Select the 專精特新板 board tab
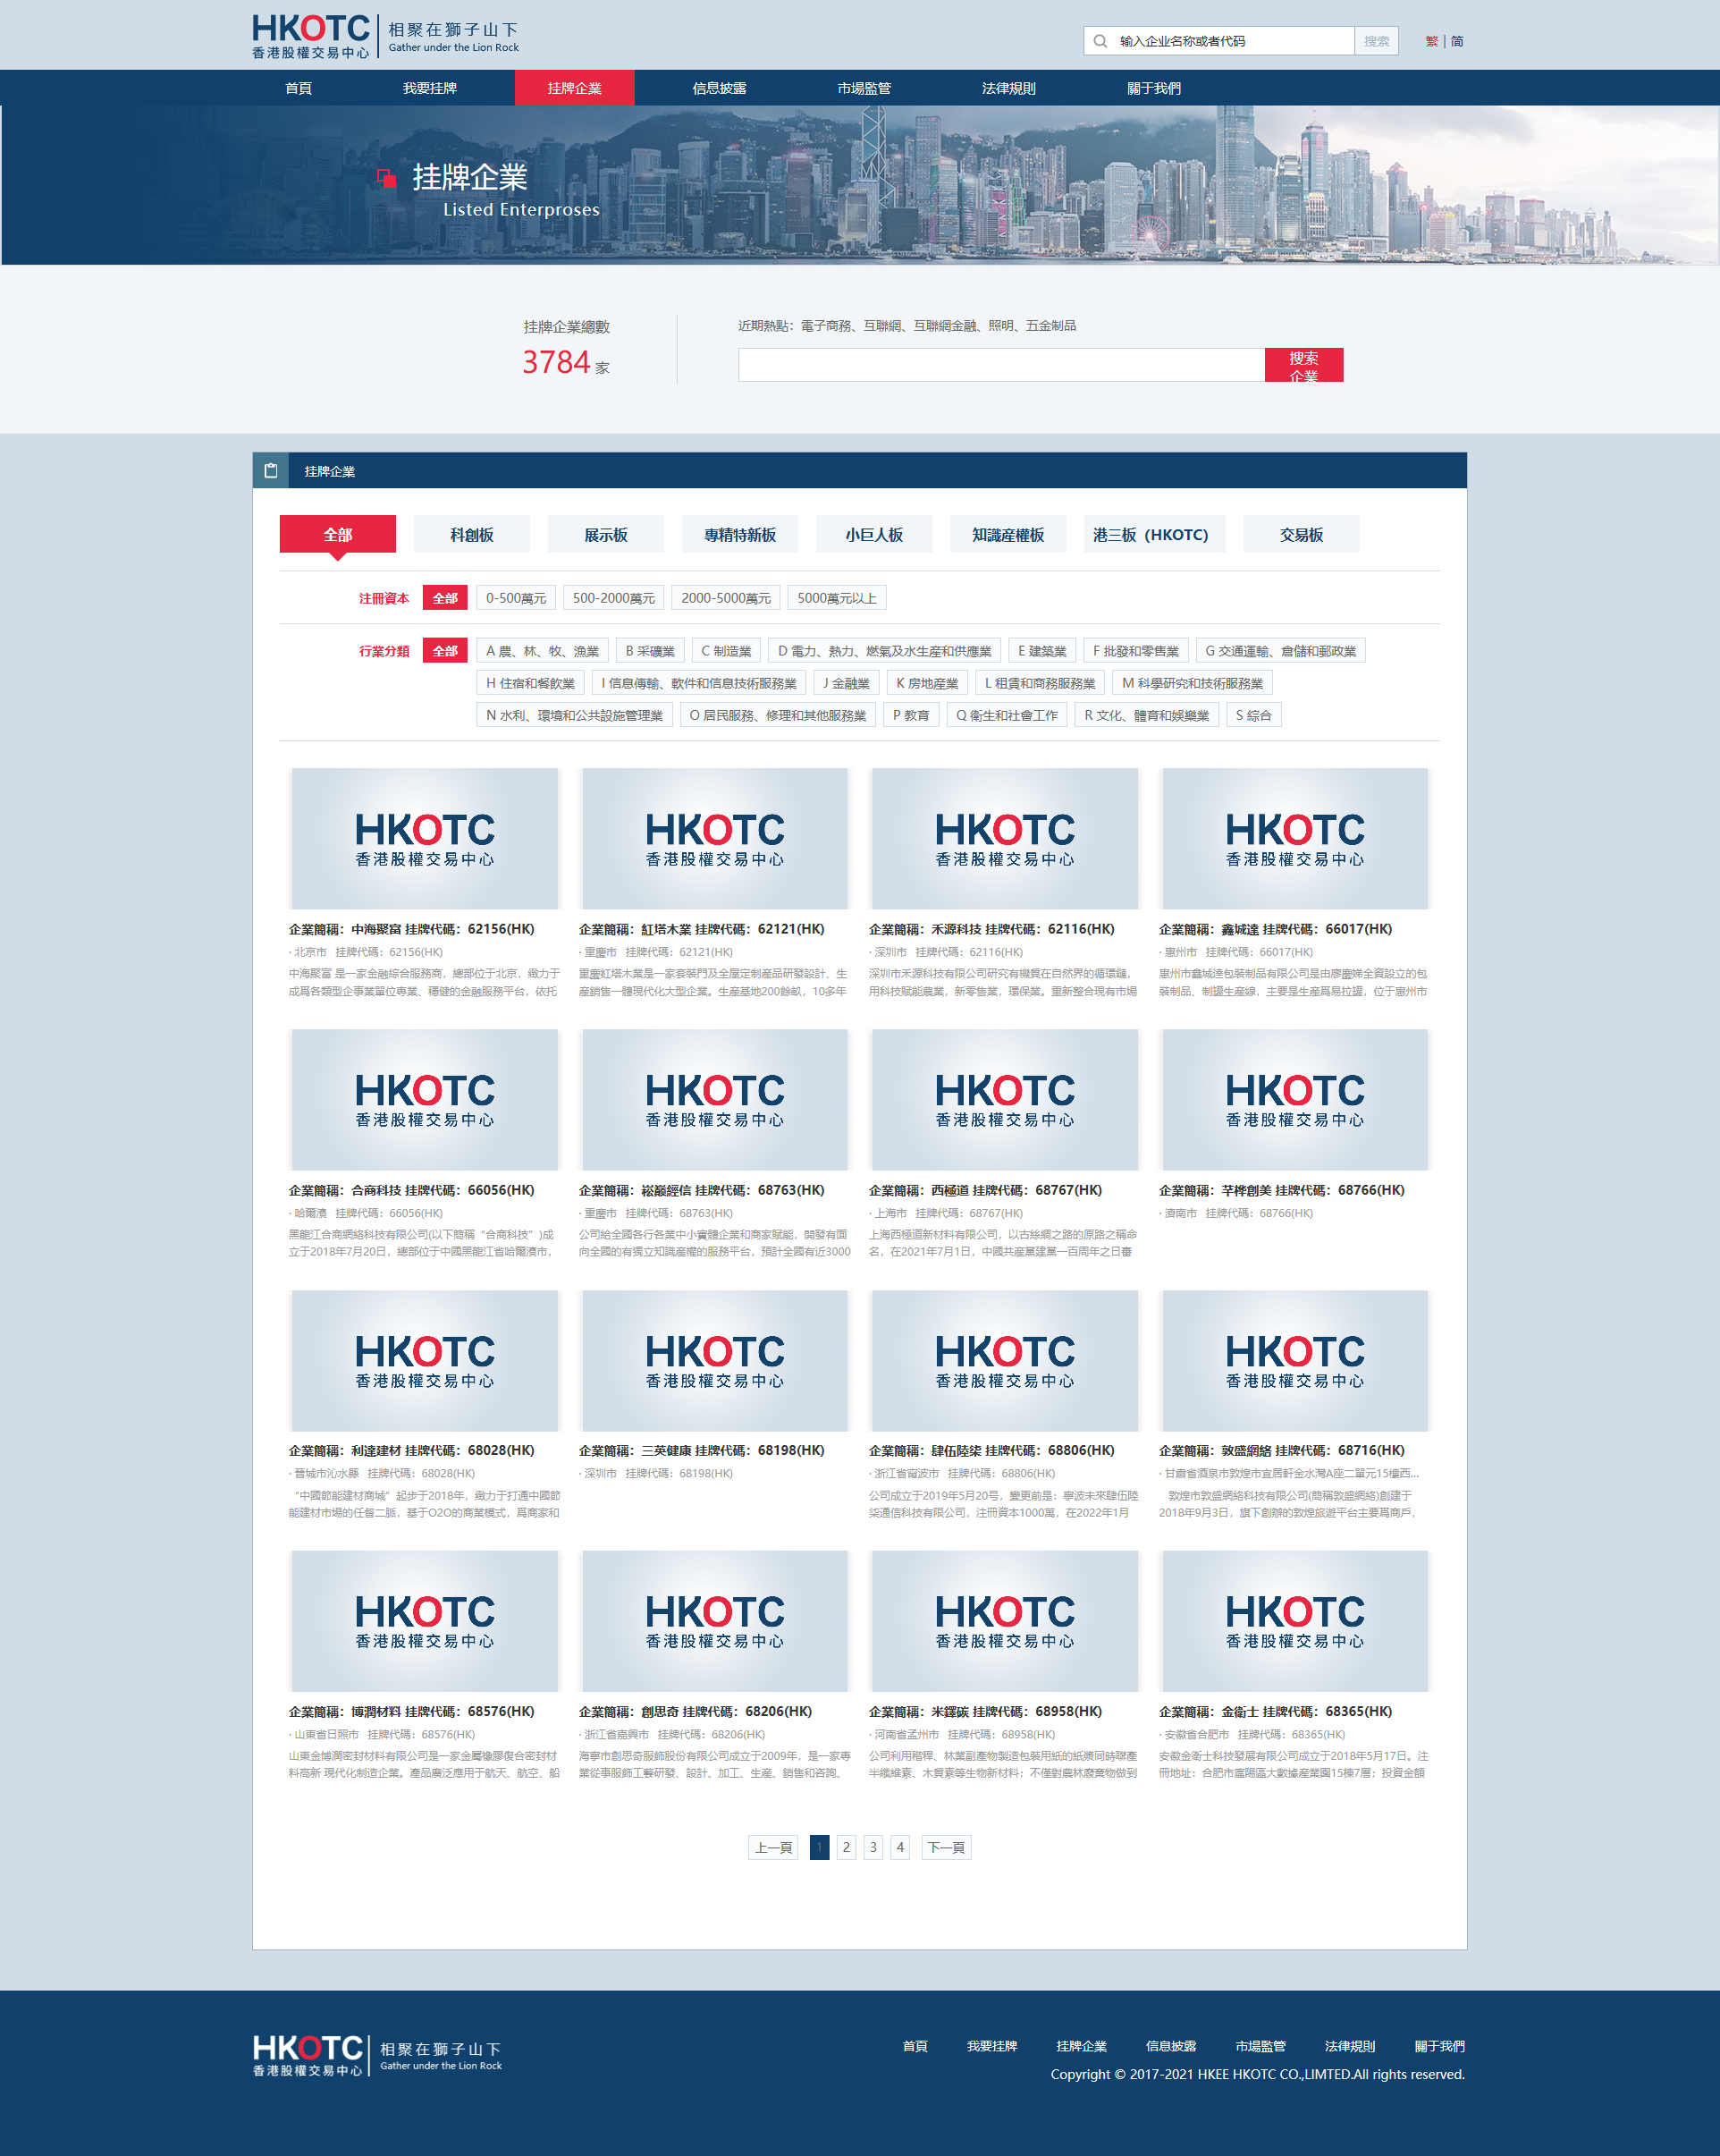Image resolution: width=1720 pixels, height=2156 pixels. point(739,534)
